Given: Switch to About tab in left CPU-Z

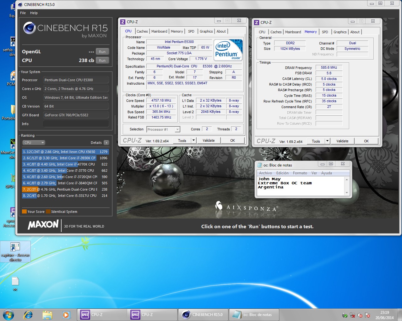Looking at the screenshot, I should (221, 31).
